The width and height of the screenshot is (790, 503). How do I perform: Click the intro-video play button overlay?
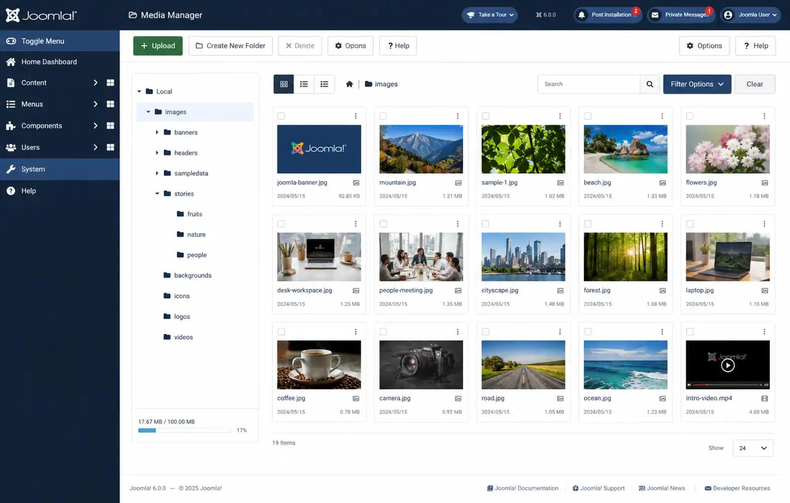(x=728, y=365)
